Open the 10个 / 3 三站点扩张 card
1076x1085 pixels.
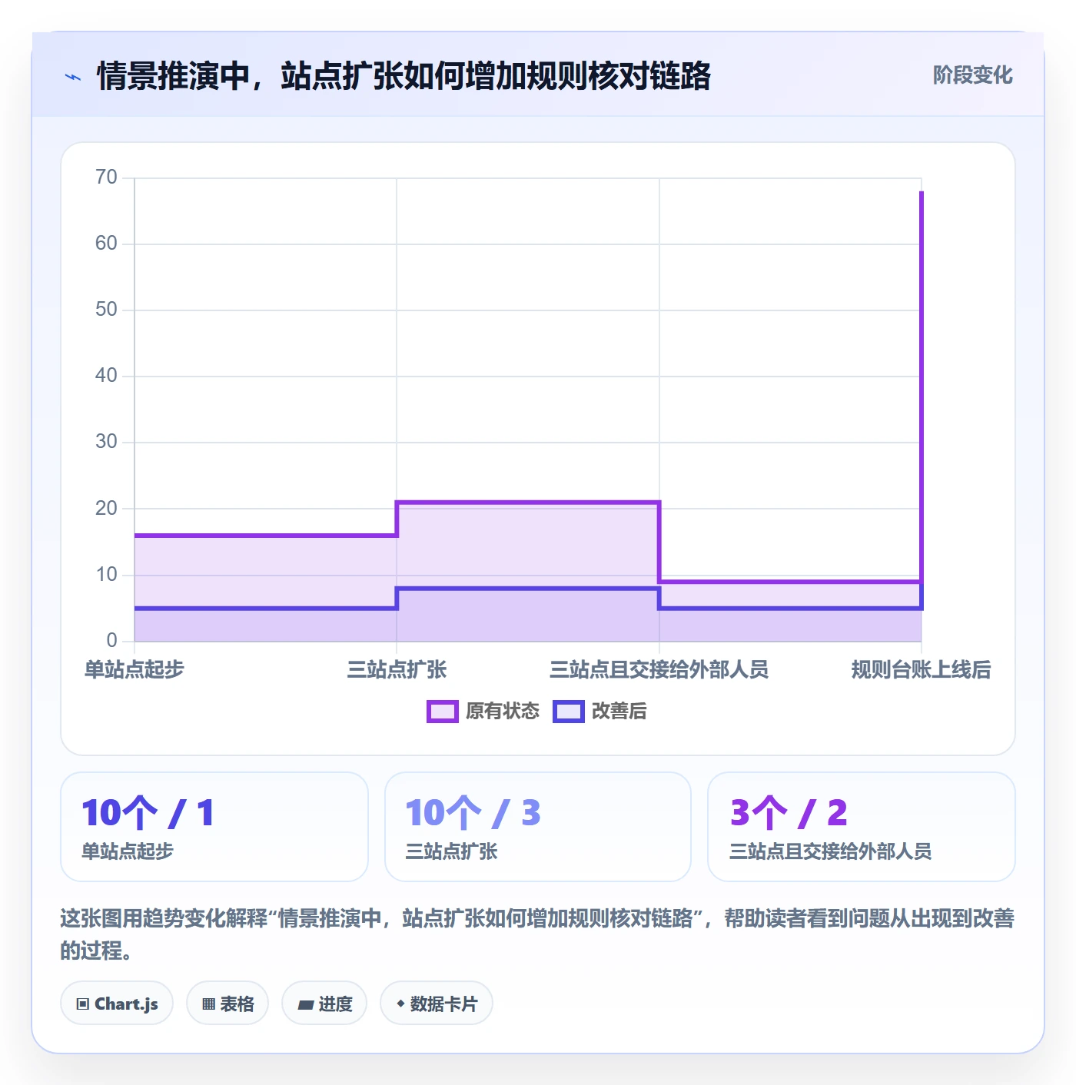pyautogui.click(x=538, y=827)
